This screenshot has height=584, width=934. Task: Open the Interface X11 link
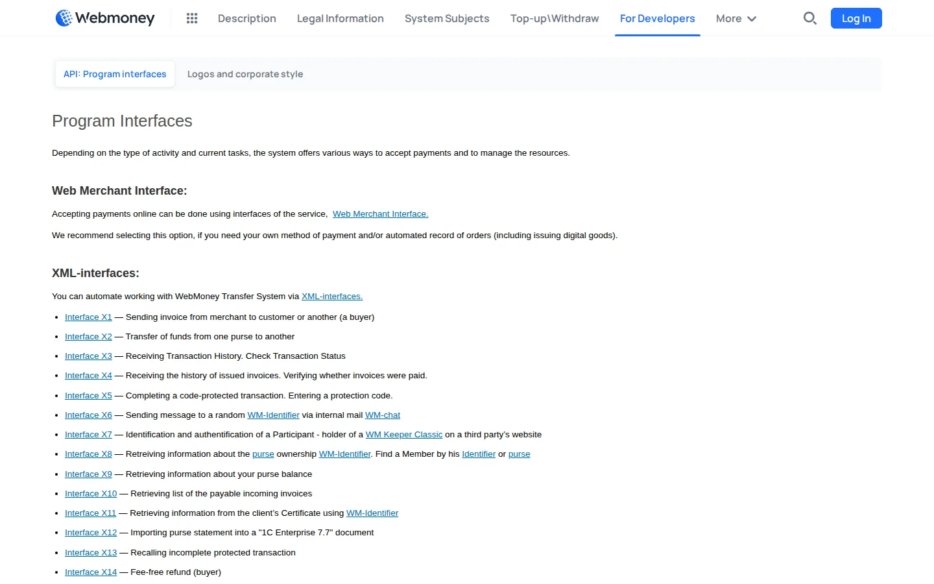pos(90,513)
